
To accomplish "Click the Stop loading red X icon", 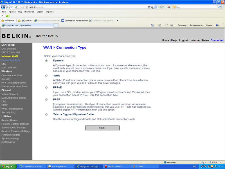I will [x=169, y=7].
